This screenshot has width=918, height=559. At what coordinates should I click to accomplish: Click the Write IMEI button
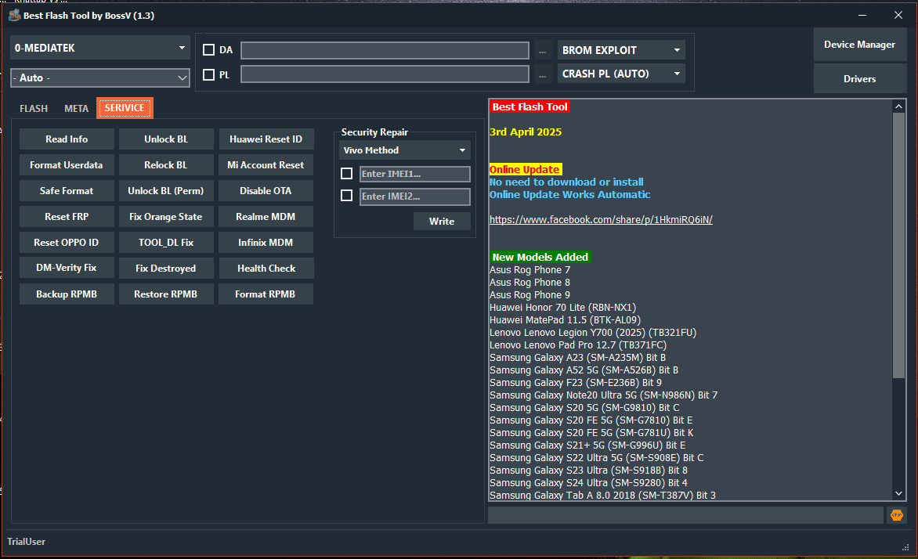tap(442, 222)
